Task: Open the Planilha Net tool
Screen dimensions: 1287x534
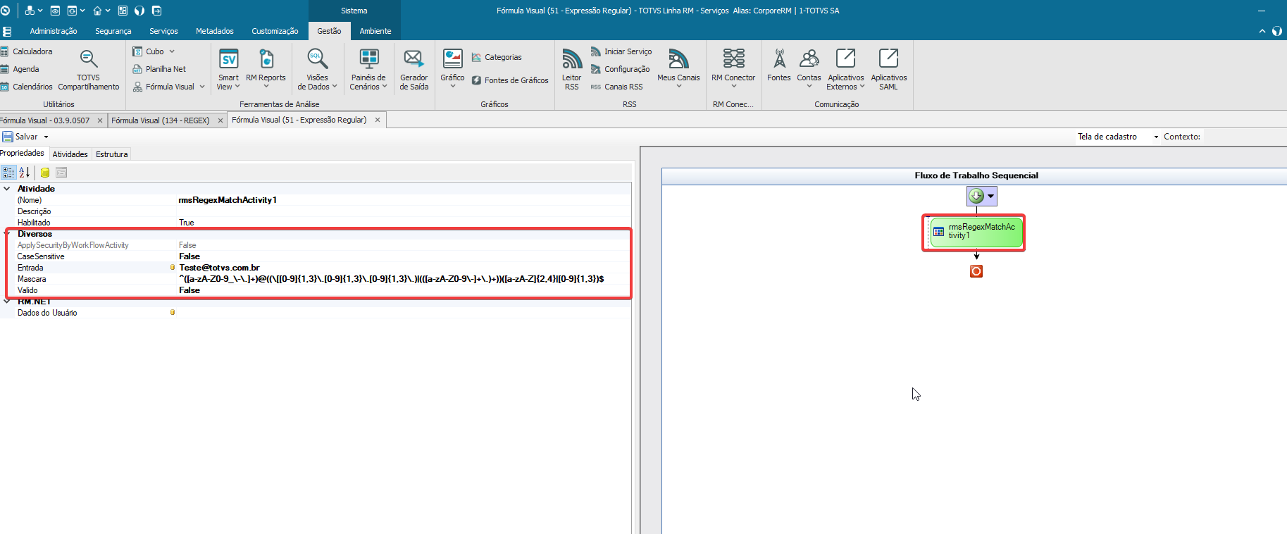Action: pyautogui.click(x=159, y=69)
